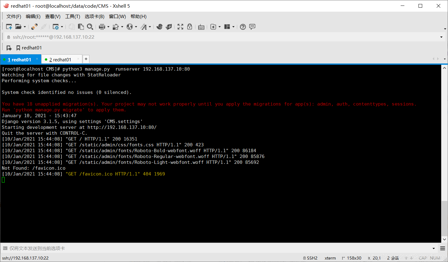Viewport: 448px width, 262px height.
Task: Open the 选项卡(B) menu
Action: pos(95,17)
